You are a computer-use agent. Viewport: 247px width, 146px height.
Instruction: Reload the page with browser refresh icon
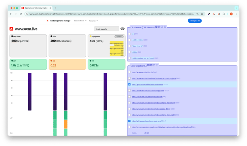pyautogui.click(x=21, y=14)
